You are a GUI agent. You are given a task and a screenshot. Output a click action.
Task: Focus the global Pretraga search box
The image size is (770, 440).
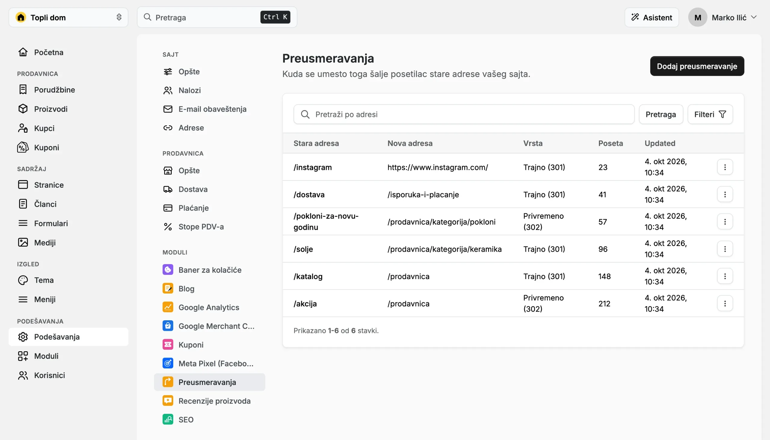[x=217, y=17]
